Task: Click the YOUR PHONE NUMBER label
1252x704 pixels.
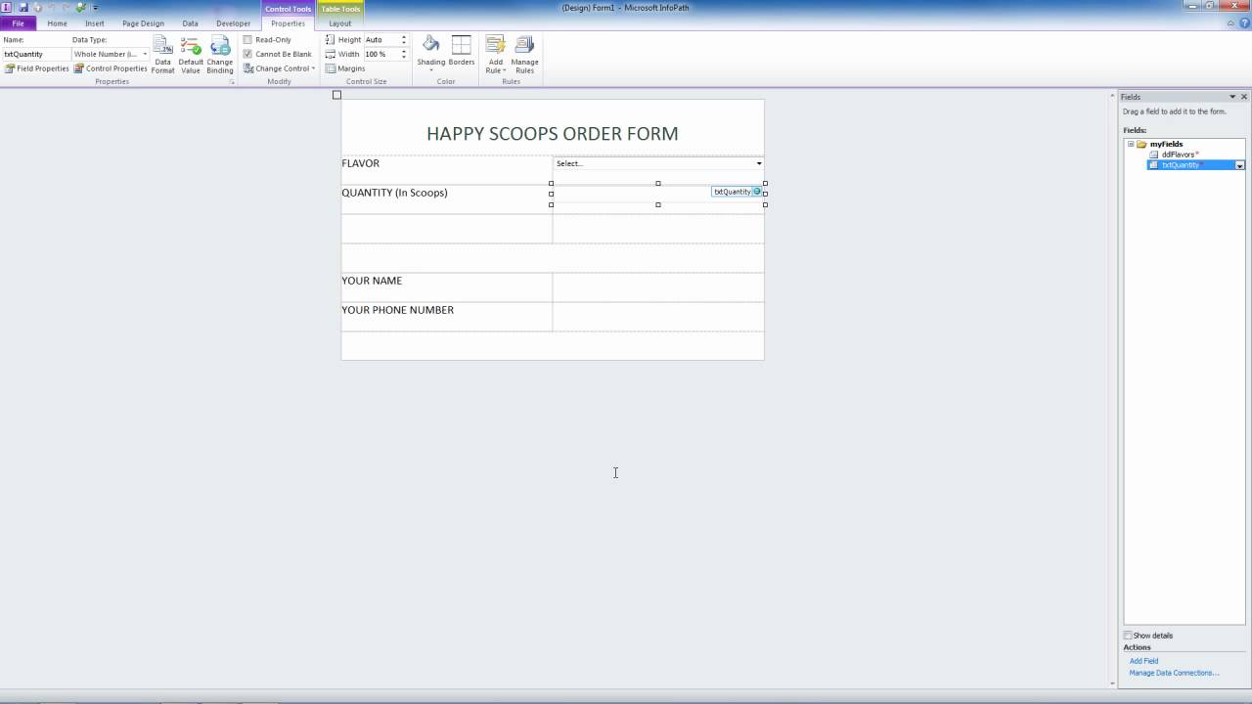Action: [398, 310]
